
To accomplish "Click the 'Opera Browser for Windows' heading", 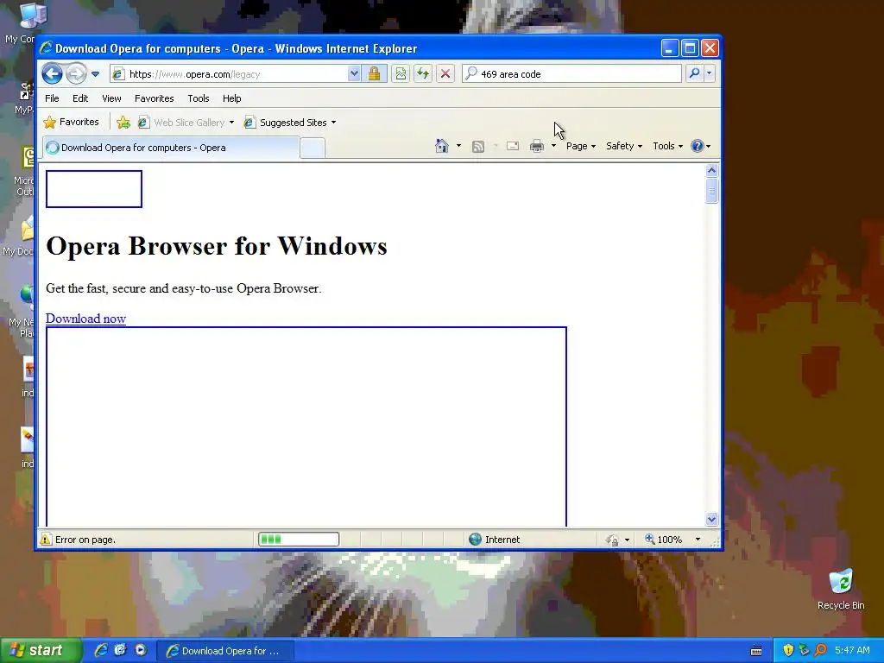I will click(x=217, y=246).
